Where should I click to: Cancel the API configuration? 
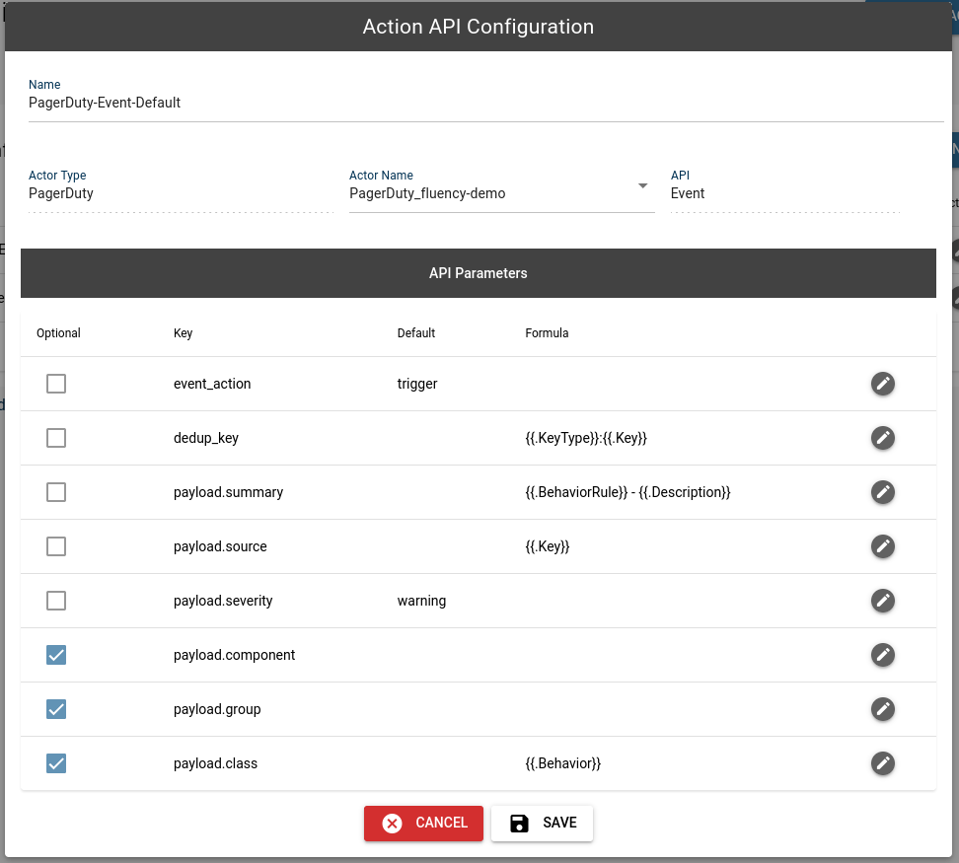[423, 824]
